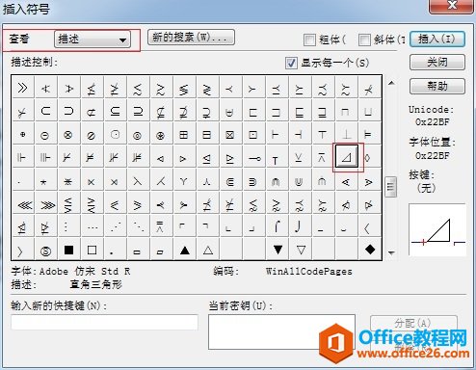Pick the down tack symbol ⊤
The image size is (476, 370).
coord(323,135)
